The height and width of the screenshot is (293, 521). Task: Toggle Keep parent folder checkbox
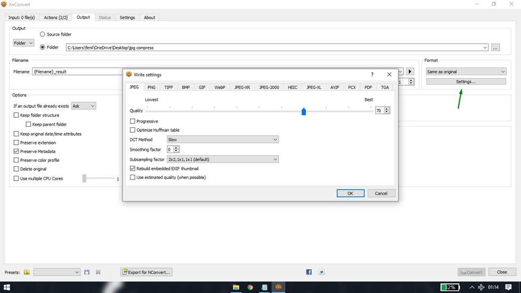[x=28, y=124]
